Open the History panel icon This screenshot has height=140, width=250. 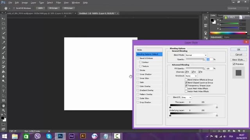click(206, 18)
